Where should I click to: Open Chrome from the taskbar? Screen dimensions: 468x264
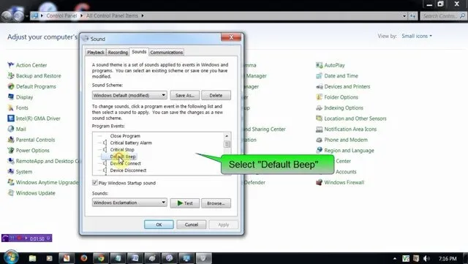pos(101,258)
